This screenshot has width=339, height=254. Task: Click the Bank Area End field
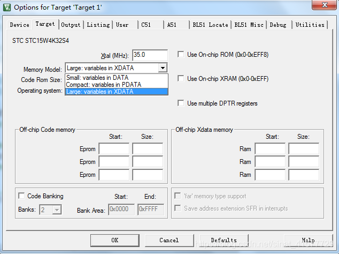[151, 210]
